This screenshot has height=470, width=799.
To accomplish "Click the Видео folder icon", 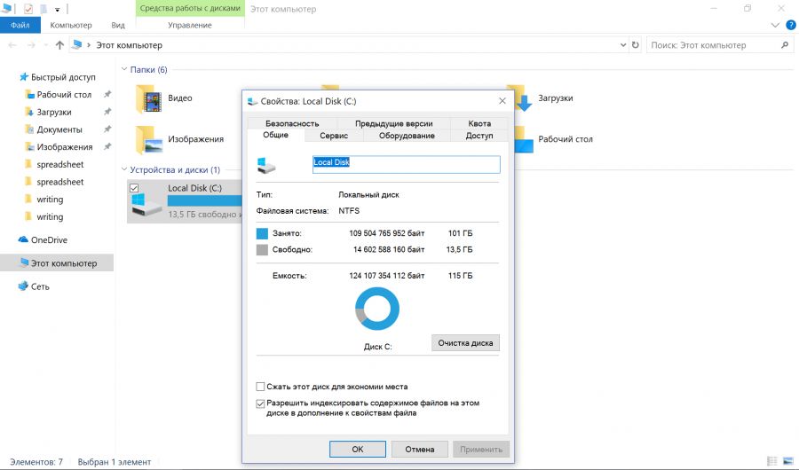I will point(148,98).
